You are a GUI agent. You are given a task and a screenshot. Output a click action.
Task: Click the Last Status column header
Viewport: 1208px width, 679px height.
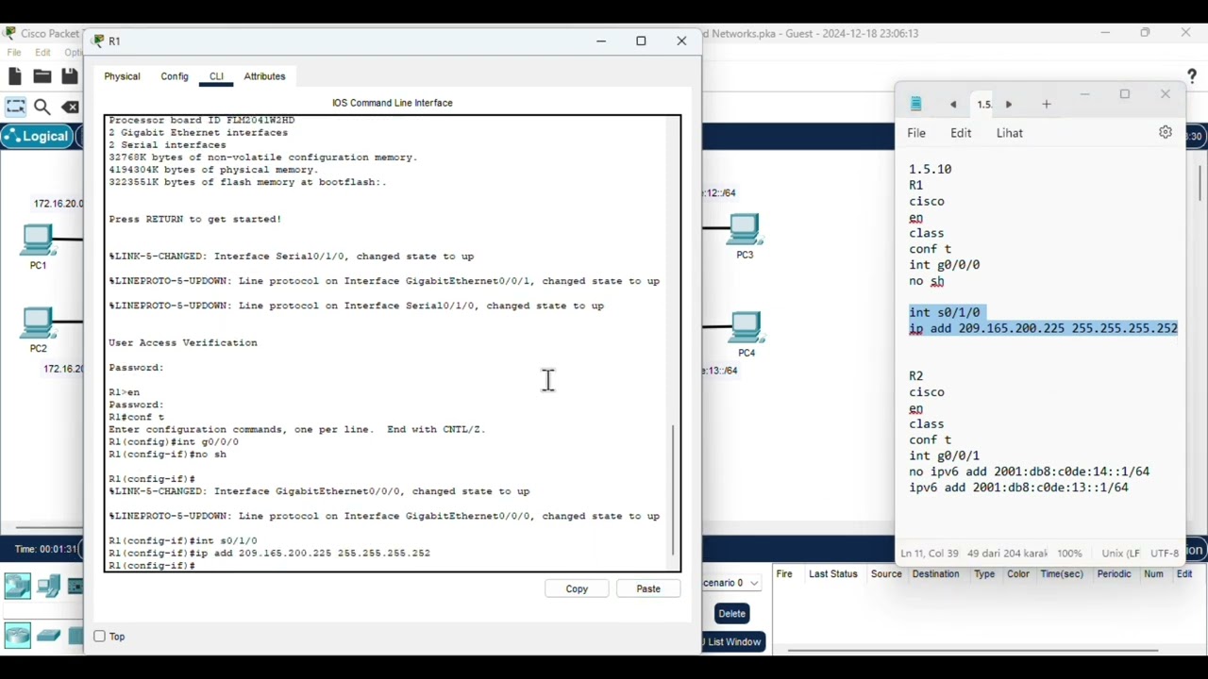point(833,573)
